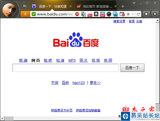The width and height of the screenshot is (160, 121).
Task: Open the 更多>> link
Action: (x=95, y=83)
